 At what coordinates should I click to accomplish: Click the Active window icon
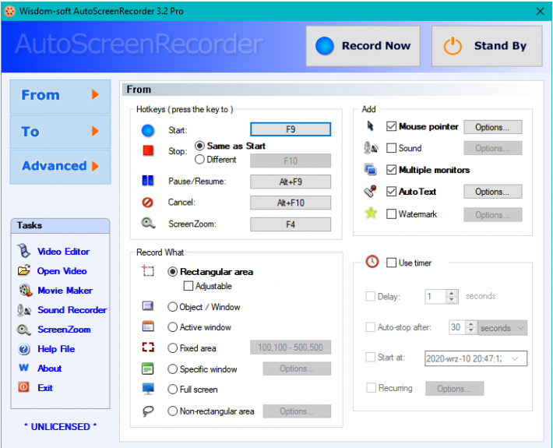point(148,326)
